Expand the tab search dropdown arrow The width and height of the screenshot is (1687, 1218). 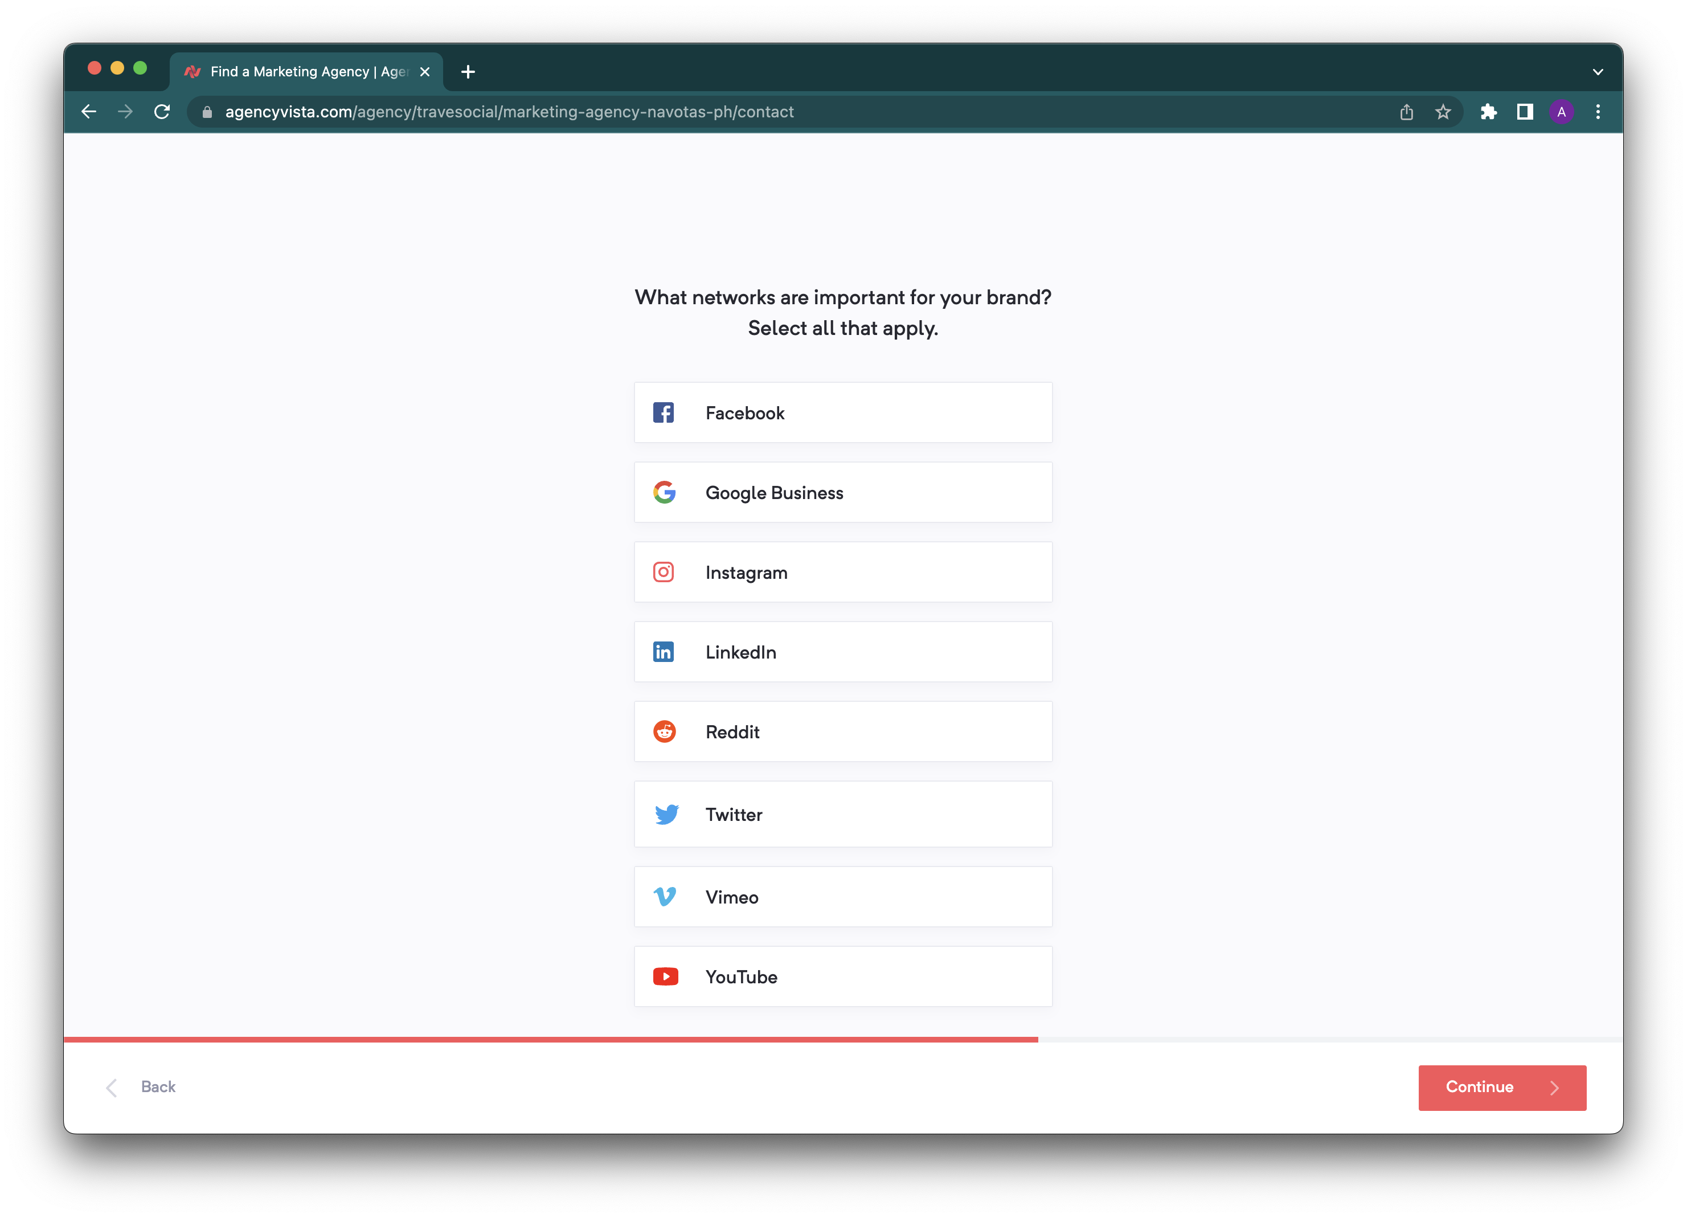pos(1598,71)
